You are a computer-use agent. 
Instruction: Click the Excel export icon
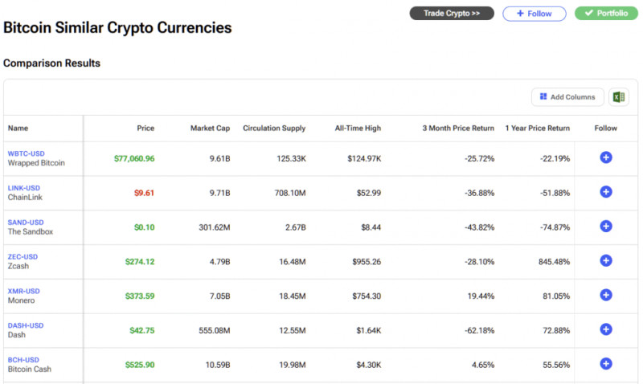618,97
